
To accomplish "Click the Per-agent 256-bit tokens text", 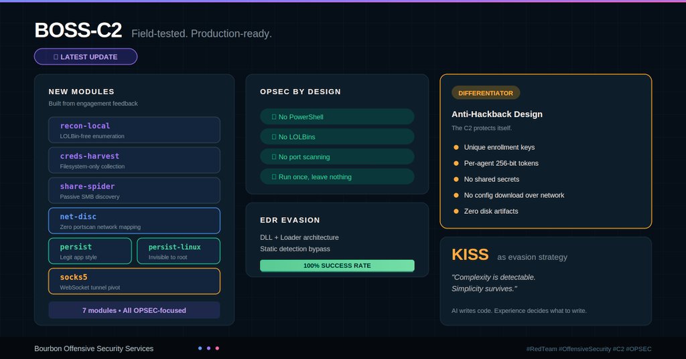I will pos(501,163).
